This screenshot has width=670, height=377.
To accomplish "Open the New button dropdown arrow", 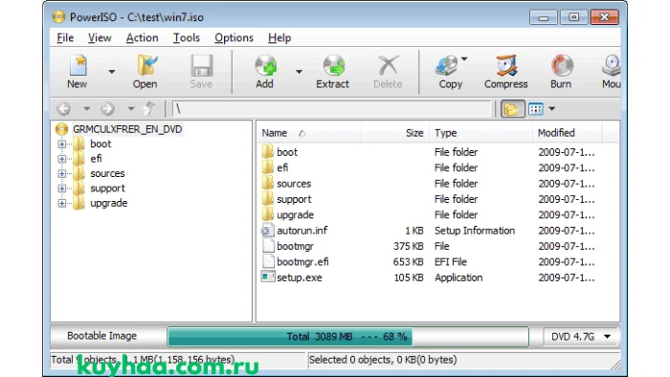I will pyautogui.click(x=112, y=72).
